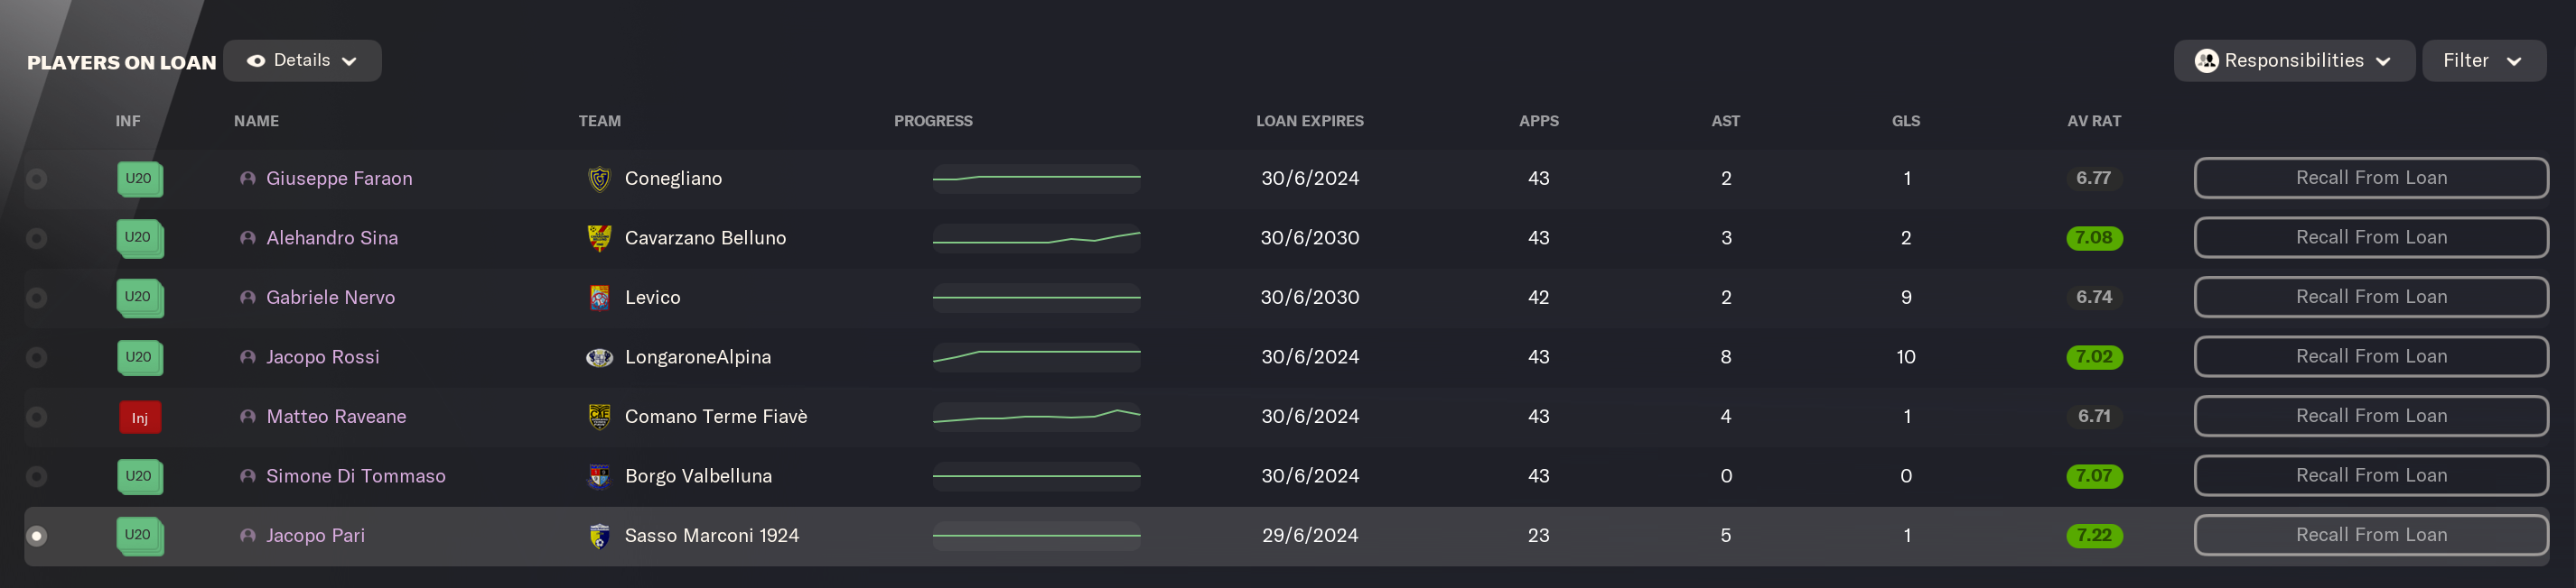Viewport: 2576px width, 588px height.
Task: Click Matteo Raveane's red Inj status icon
Action: pyautogui.click(x=140, y=418)
